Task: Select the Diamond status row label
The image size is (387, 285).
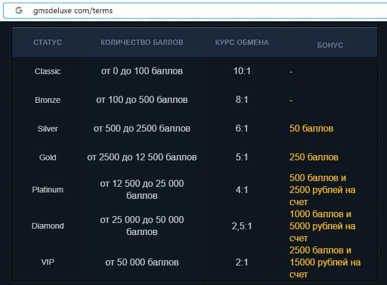Action: click(x=48, y=226)
